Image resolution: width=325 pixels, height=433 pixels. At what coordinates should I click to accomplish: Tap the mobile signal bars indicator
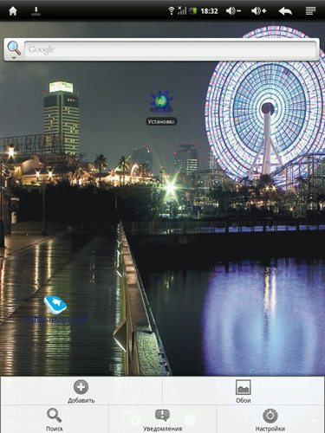[x=182, y=11]
